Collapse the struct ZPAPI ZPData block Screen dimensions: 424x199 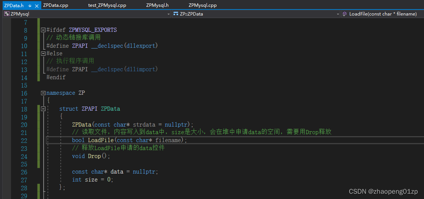coord(43,109)
